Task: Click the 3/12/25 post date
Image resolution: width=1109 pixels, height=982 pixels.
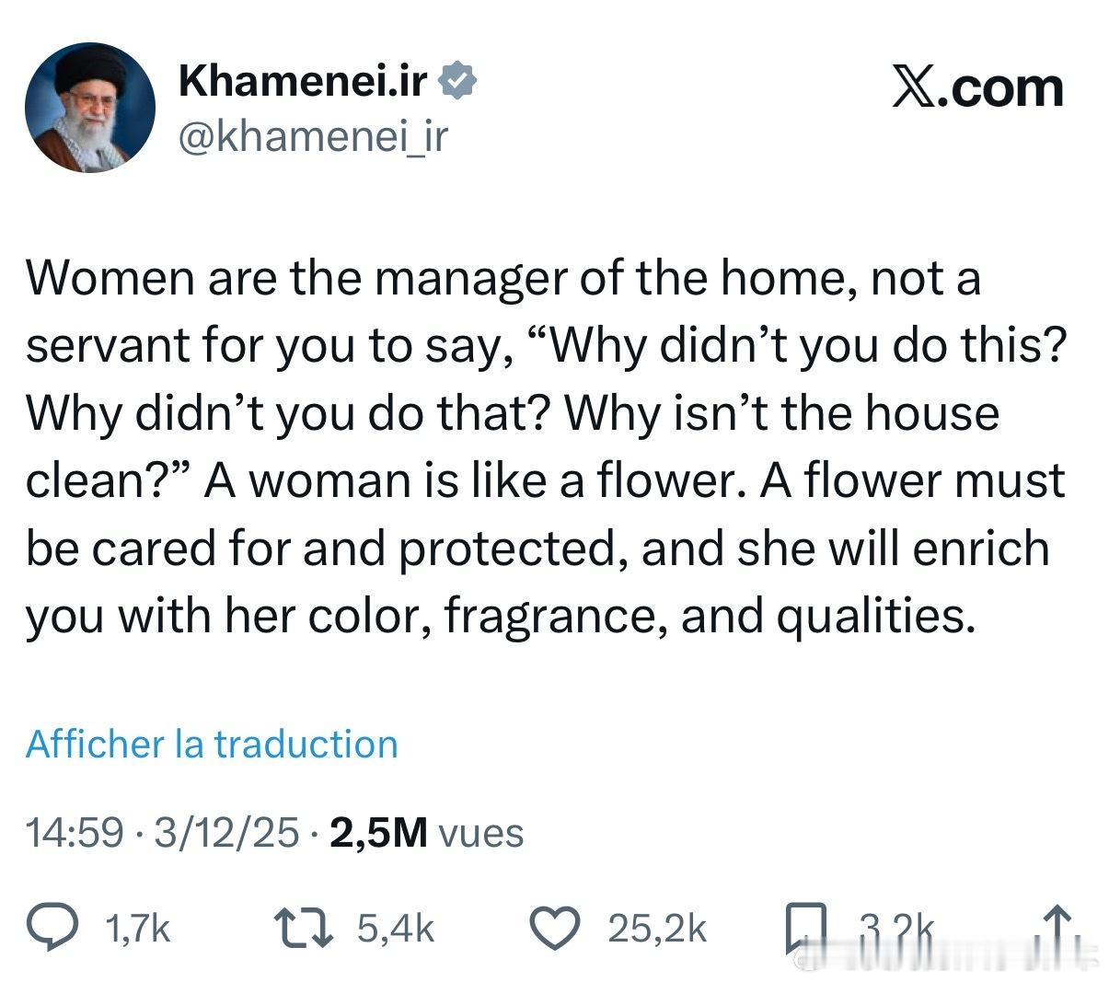Action: 226,833
